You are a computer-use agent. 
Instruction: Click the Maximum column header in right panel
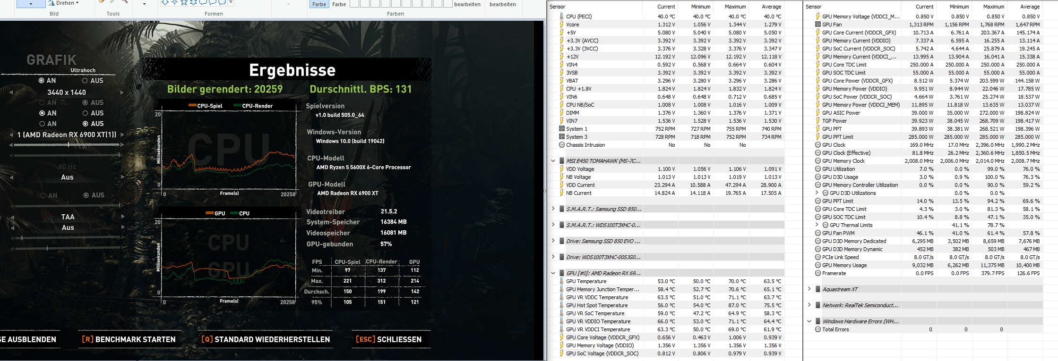click(x=994, y=7)
